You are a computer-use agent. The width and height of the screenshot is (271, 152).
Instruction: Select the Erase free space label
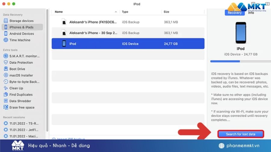pyautogui.click(x=22, y=107)
